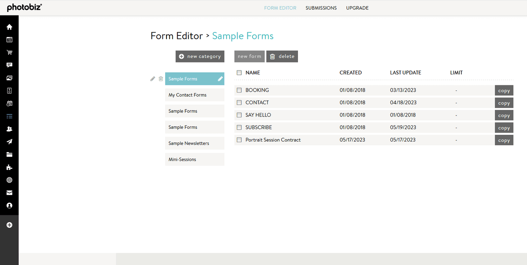Click the photobiz logo
This screenshot has height=265, width=527.
24,7
